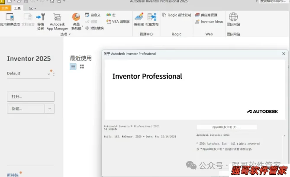
Task: Select the Tools (工具) ribbon tab
Action: [x=17, y=8]
